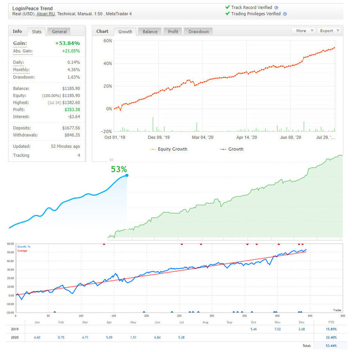This screenshot has width=352, height=352.
Task: Click the Tracking count 4
Action: click(79, 155)
